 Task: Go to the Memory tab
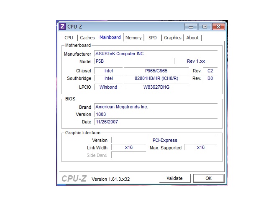click(x=133, y=38)
